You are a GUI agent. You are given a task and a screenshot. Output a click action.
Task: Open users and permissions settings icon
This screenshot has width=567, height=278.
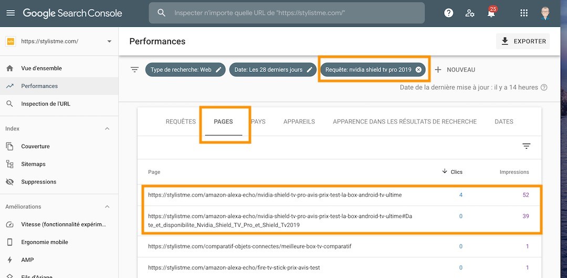(x=470, y=13)
